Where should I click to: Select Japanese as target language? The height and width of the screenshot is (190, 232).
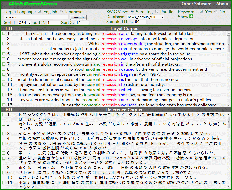[x=61, y=12]
